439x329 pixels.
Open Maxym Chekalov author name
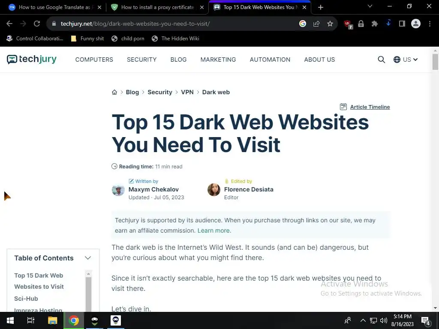coord(153,189)
